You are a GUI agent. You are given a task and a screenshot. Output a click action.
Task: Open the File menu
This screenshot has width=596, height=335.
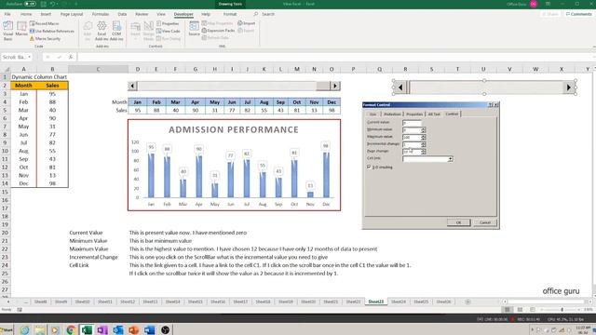(7, 14)
